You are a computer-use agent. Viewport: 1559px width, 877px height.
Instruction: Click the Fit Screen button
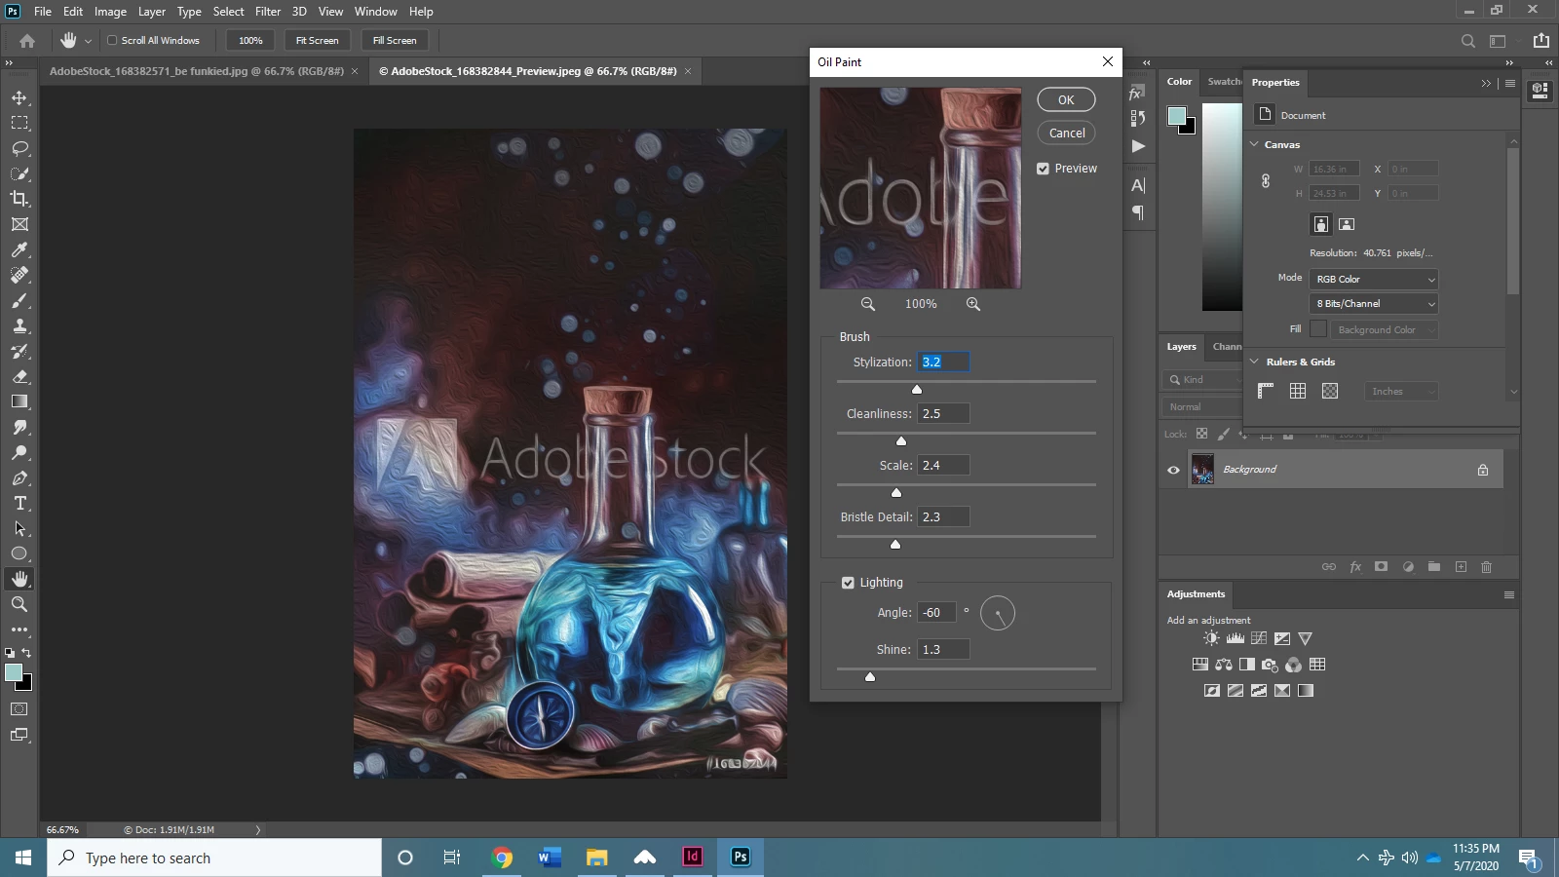[x=317, y=41]
